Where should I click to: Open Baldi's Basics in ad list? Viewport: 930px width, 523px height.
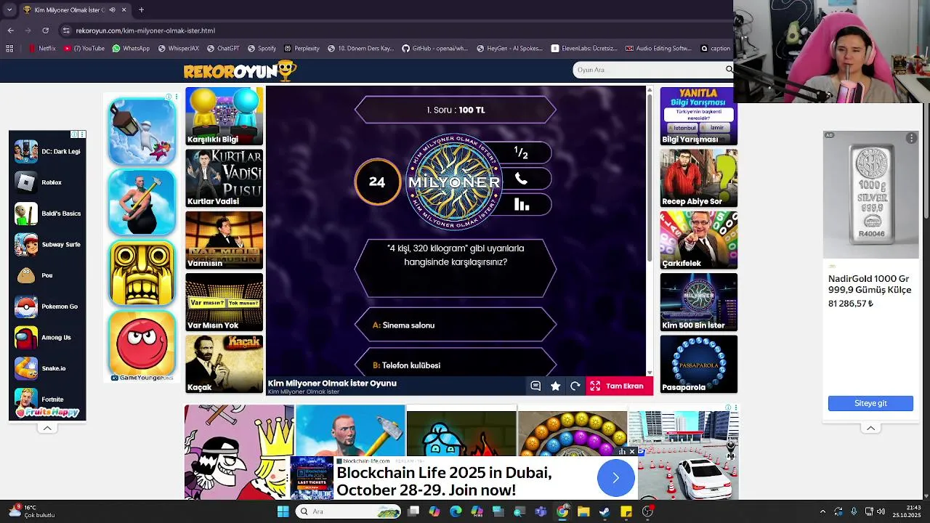click(x=48, y=214)
